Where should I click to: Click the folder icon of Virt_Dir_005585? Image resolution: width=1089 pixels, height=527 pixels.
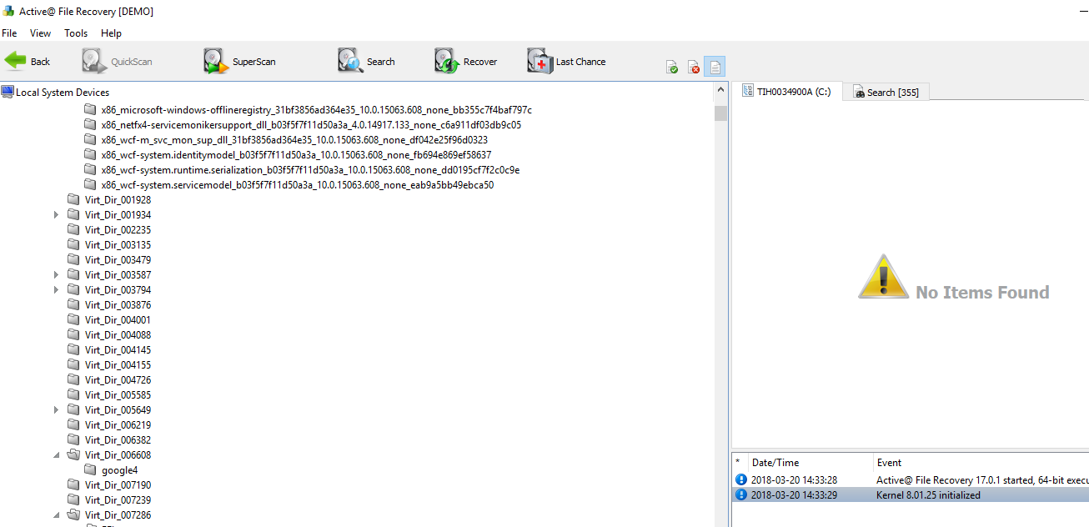click(73, 395)
